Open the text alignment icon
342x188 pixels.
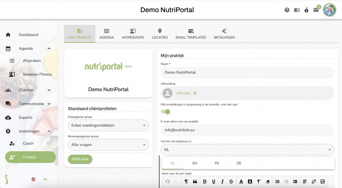[305, 181]
